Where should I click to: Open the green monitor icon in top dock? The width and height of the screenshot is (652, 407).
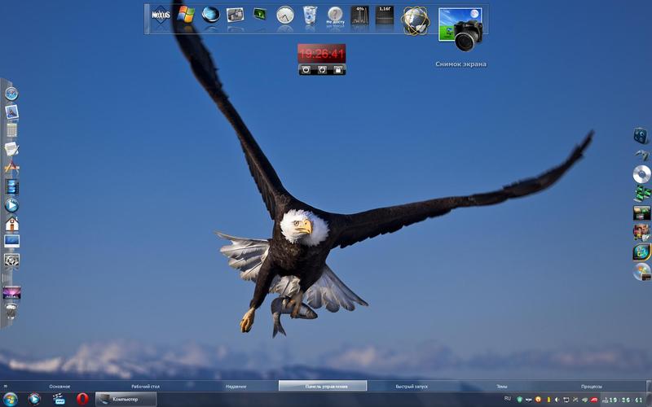click(x=260, y=14)
